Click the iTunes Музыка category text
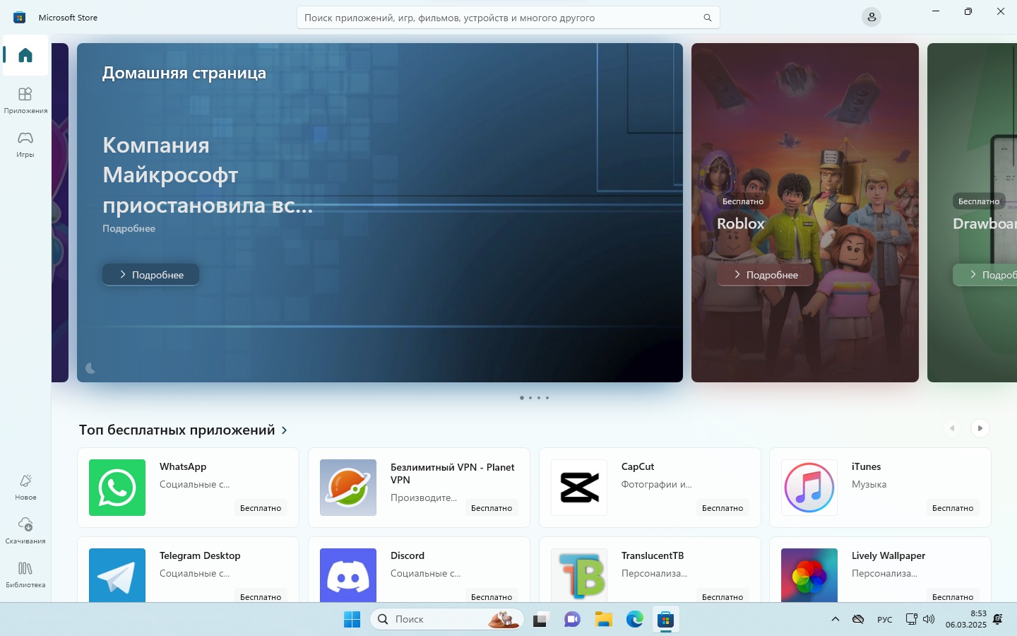1017x636 pixels. click(x=869, y=484)
